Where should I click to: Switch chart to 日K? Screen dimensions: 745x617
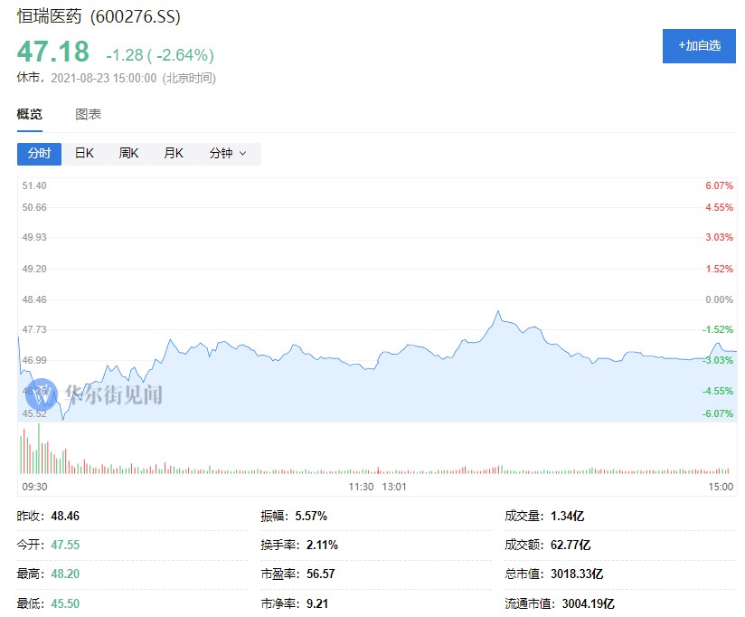click(84, 154)
